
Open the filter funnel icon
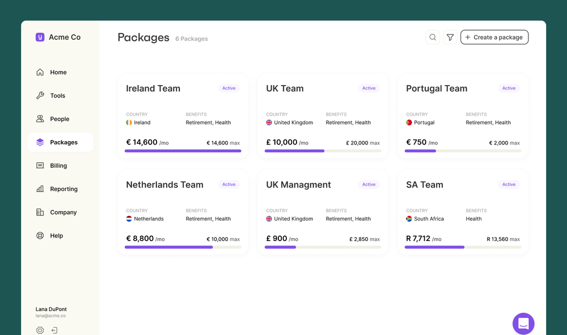(450, 37)
